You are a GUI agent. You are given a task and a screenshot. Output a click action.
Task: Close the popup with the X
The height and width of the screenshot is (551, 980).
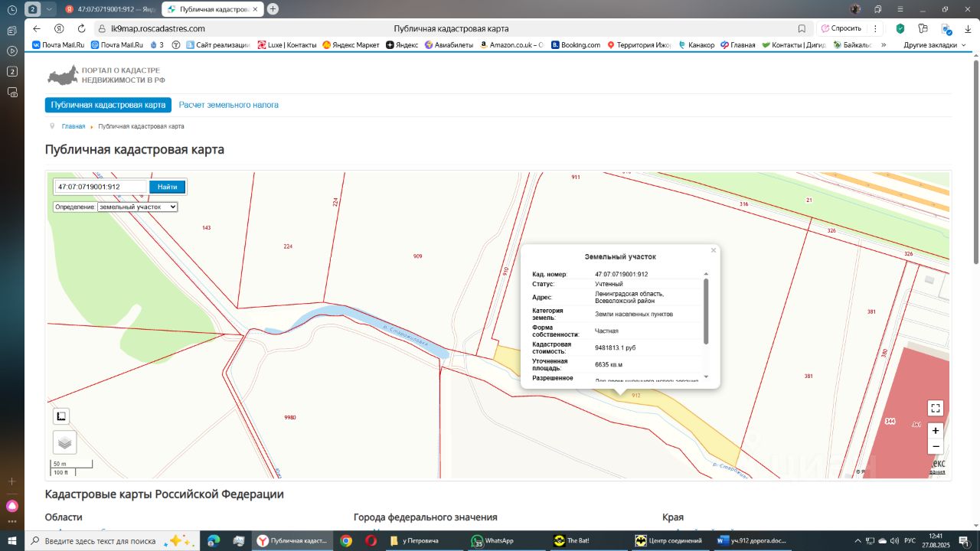coord(714,250)
